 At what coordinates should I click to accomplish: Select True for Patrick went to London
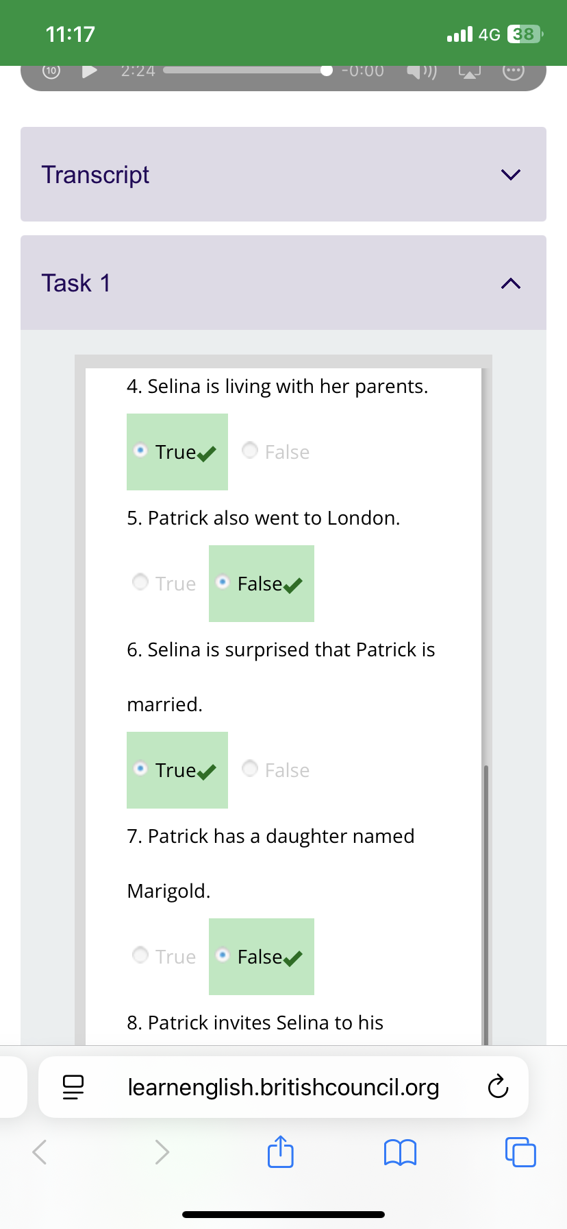[140, 582]
